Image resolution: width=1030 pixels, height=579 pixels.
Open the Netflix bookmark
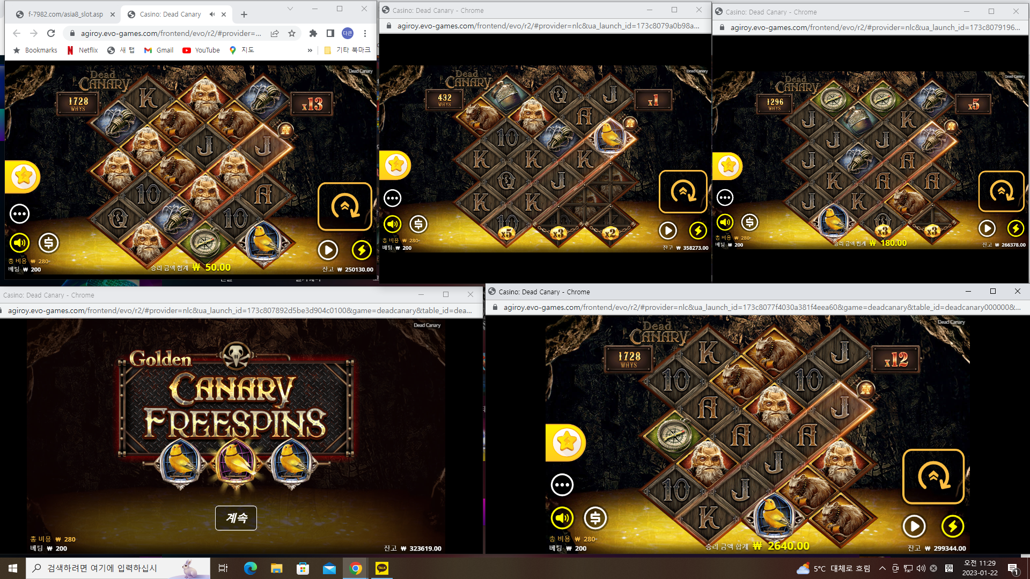[x=83, y=50]
